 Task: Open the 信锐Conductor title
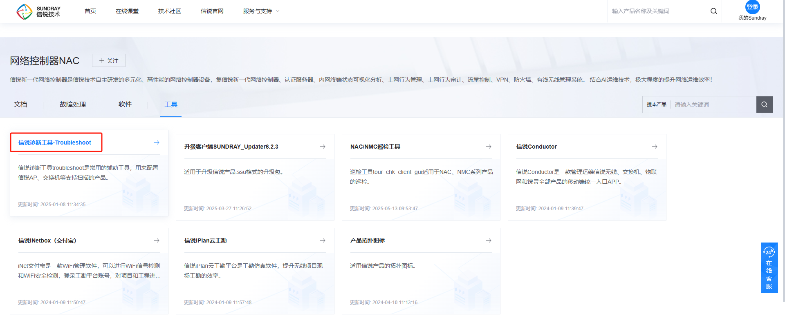(x=536, y=147)
